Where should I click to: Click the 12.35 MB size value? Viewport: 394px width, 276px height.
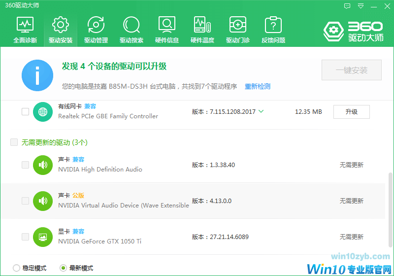click(308, 111)
